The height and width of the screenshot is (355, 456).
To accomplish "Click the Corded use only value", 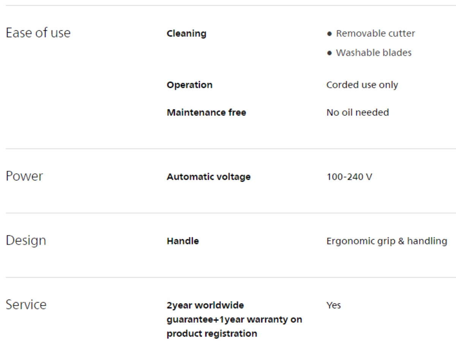I will [x=362, y=85].
